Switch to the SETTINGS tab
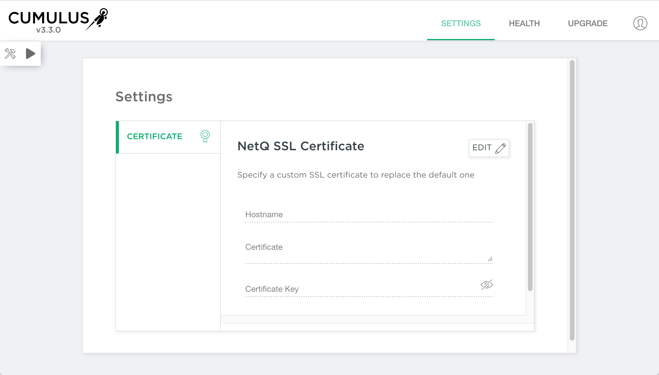This screenshot has width=659, height=375. click(x=461, y=23)
